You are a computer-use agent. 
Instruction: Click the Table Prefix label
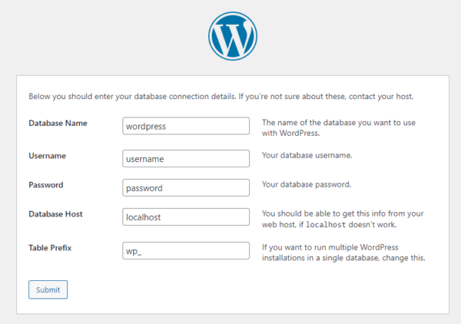(x=51, y=248)
